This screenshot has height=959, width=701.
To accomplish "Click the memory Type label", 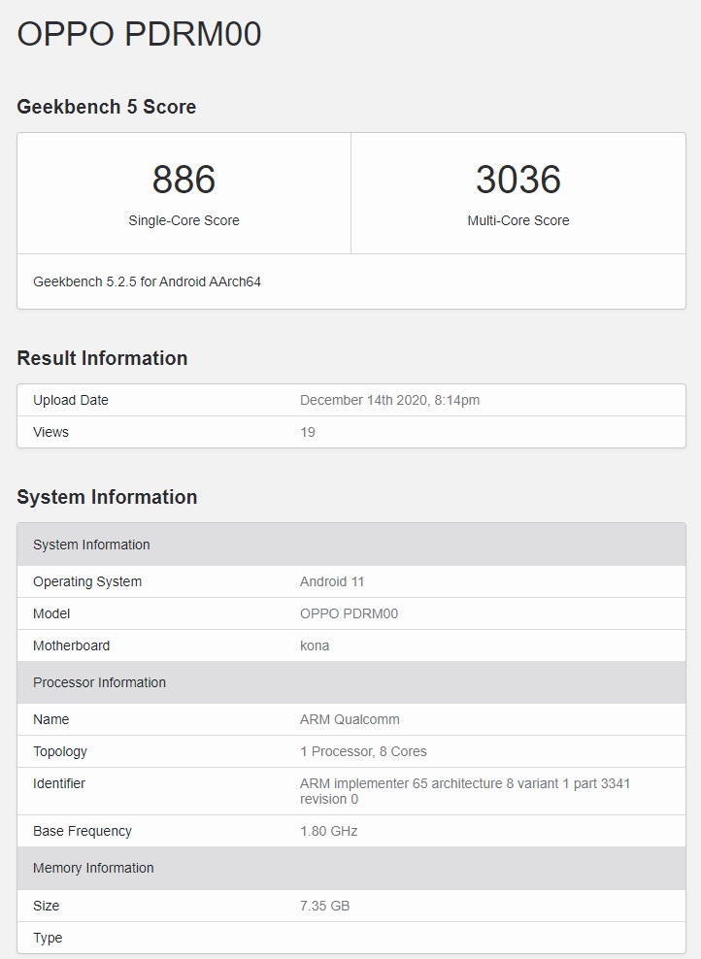I will [48, 938].
